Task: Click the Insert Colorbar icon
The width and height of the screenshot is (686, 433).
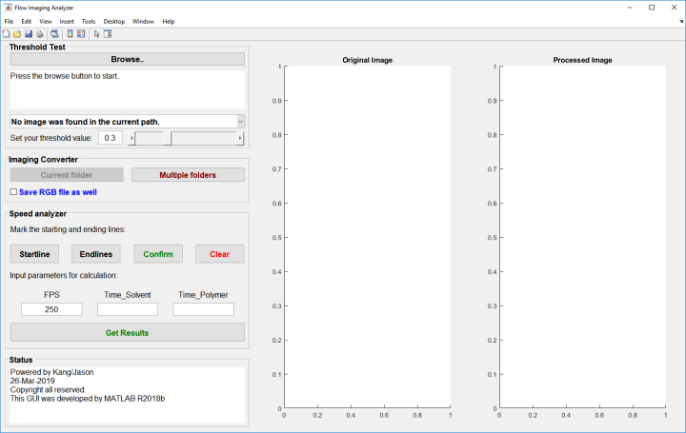Action: [x=70, y=33]
